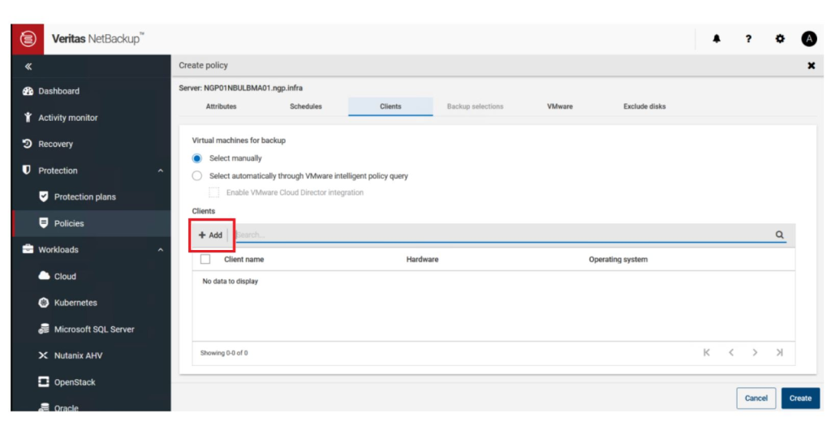Screen dimensions: 831x448
Task: Open the VMware tab
Action: tap(560, 106)
